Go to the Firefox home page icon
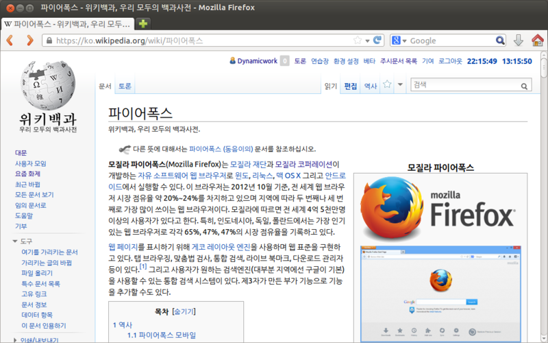The height and width of the screenshot is (343, 548). coord(538,40)
